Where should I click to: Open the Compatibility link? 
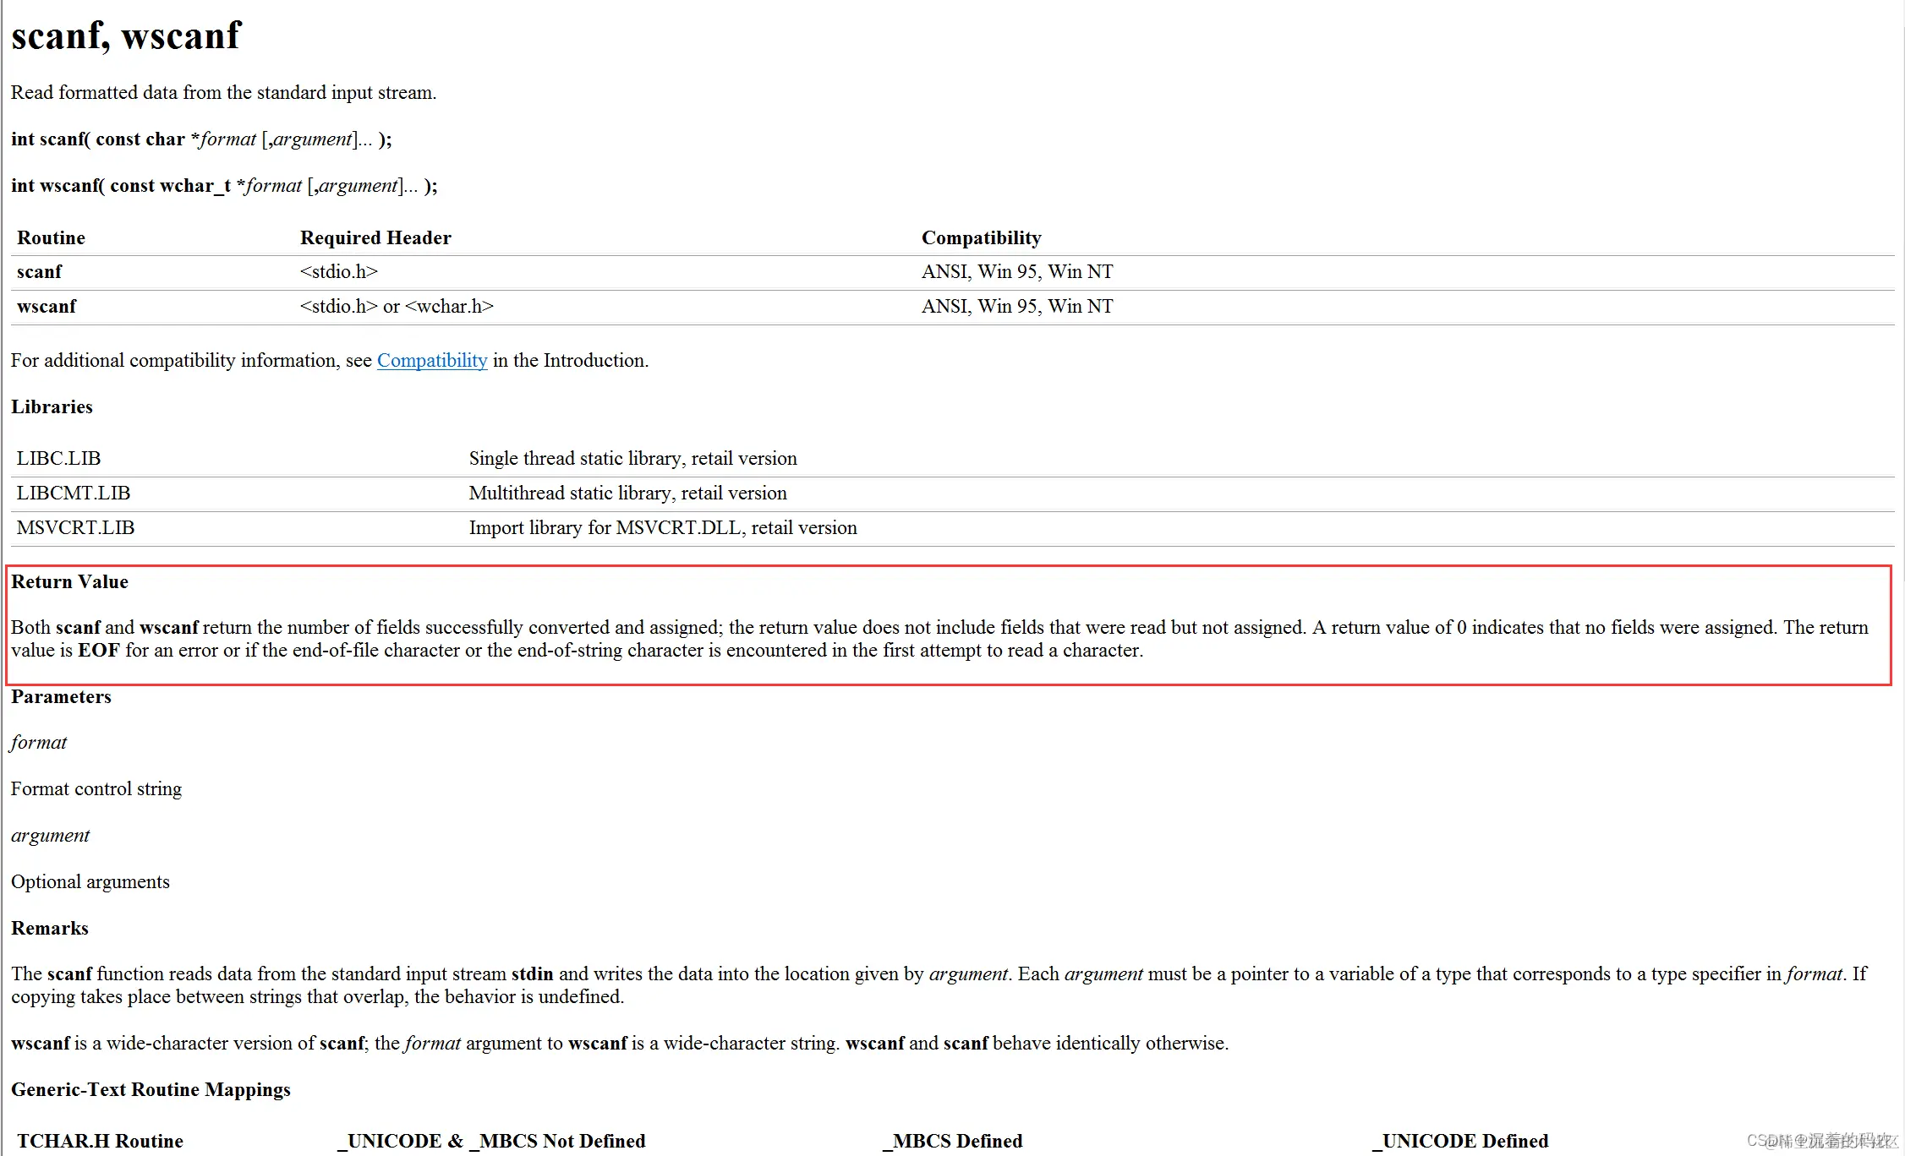tap(431, 360)
